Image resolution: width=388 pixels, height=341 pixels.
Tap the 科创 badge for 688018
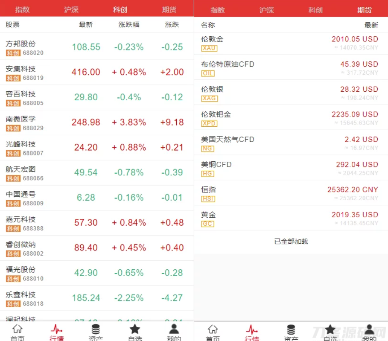(13, 304)
